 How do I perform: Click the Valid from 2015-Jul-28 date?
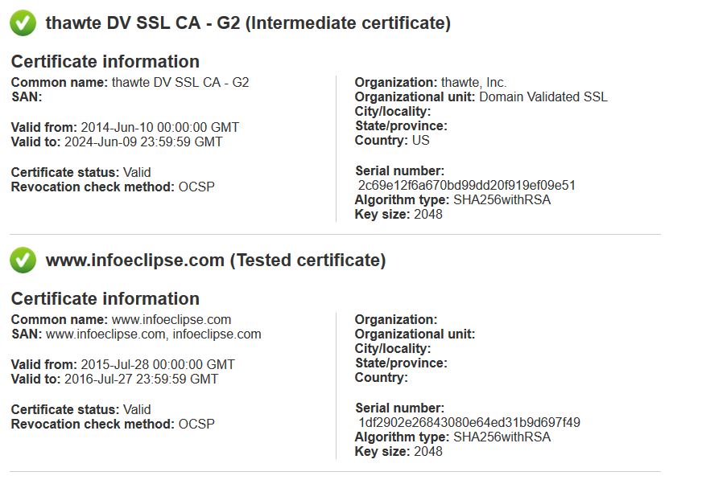tap(158, 365)
